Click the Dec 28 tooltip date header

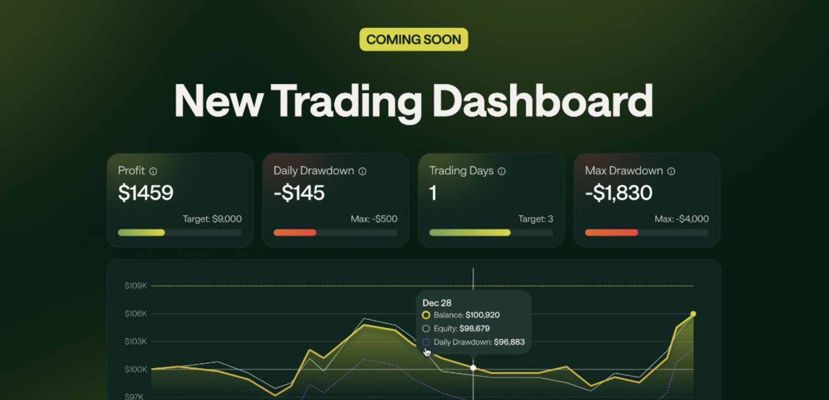point(437,303)
